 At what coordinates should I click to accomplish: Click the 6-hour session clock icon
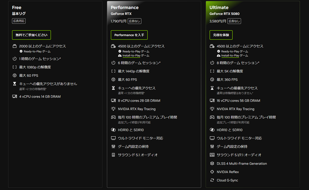113,63
